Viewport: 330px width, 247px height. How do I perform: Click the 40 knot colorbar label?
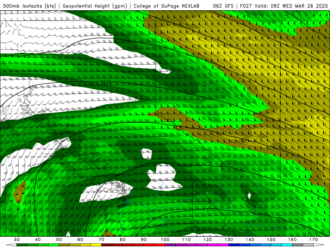(x=38, y=240)
